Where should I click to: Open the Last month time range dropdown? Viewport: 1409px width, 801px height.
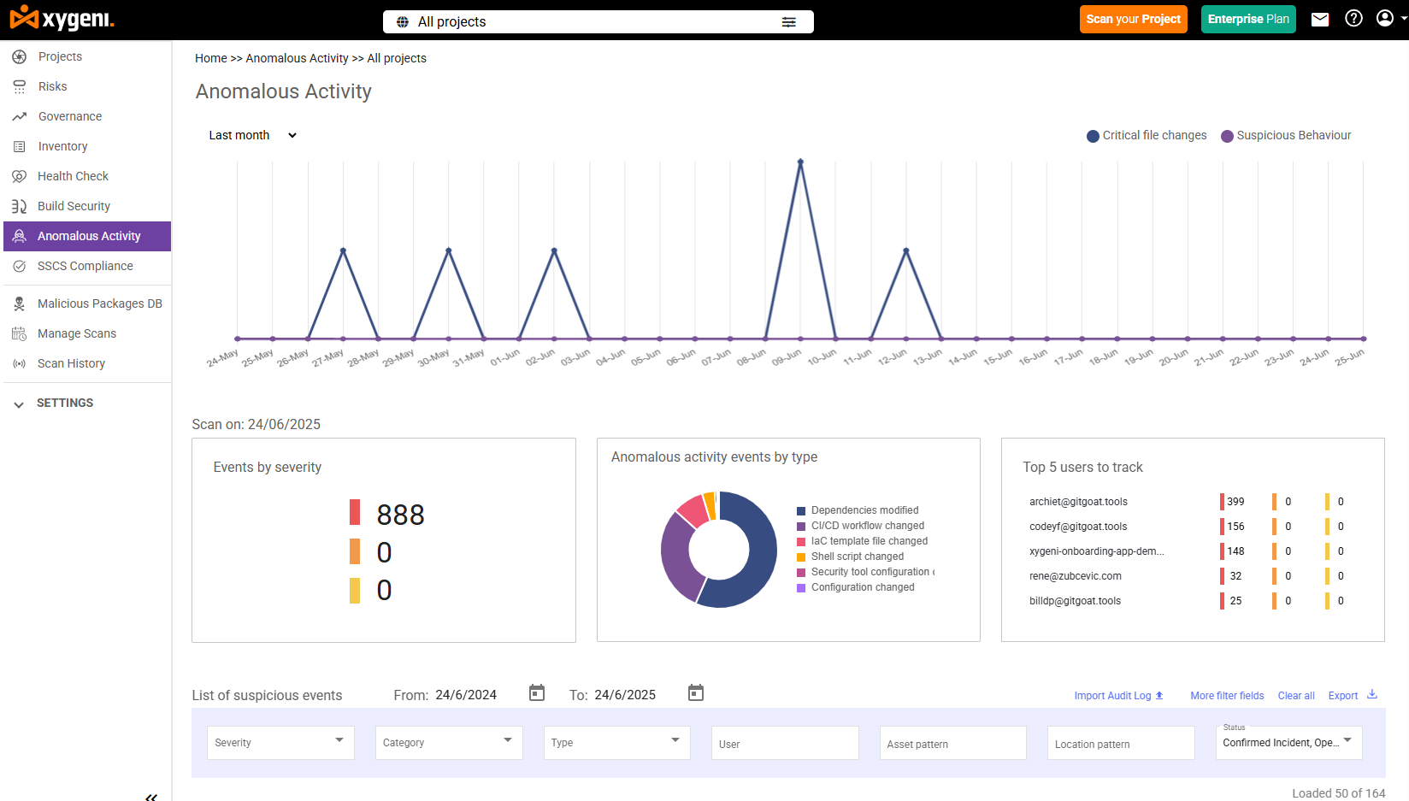252,135
